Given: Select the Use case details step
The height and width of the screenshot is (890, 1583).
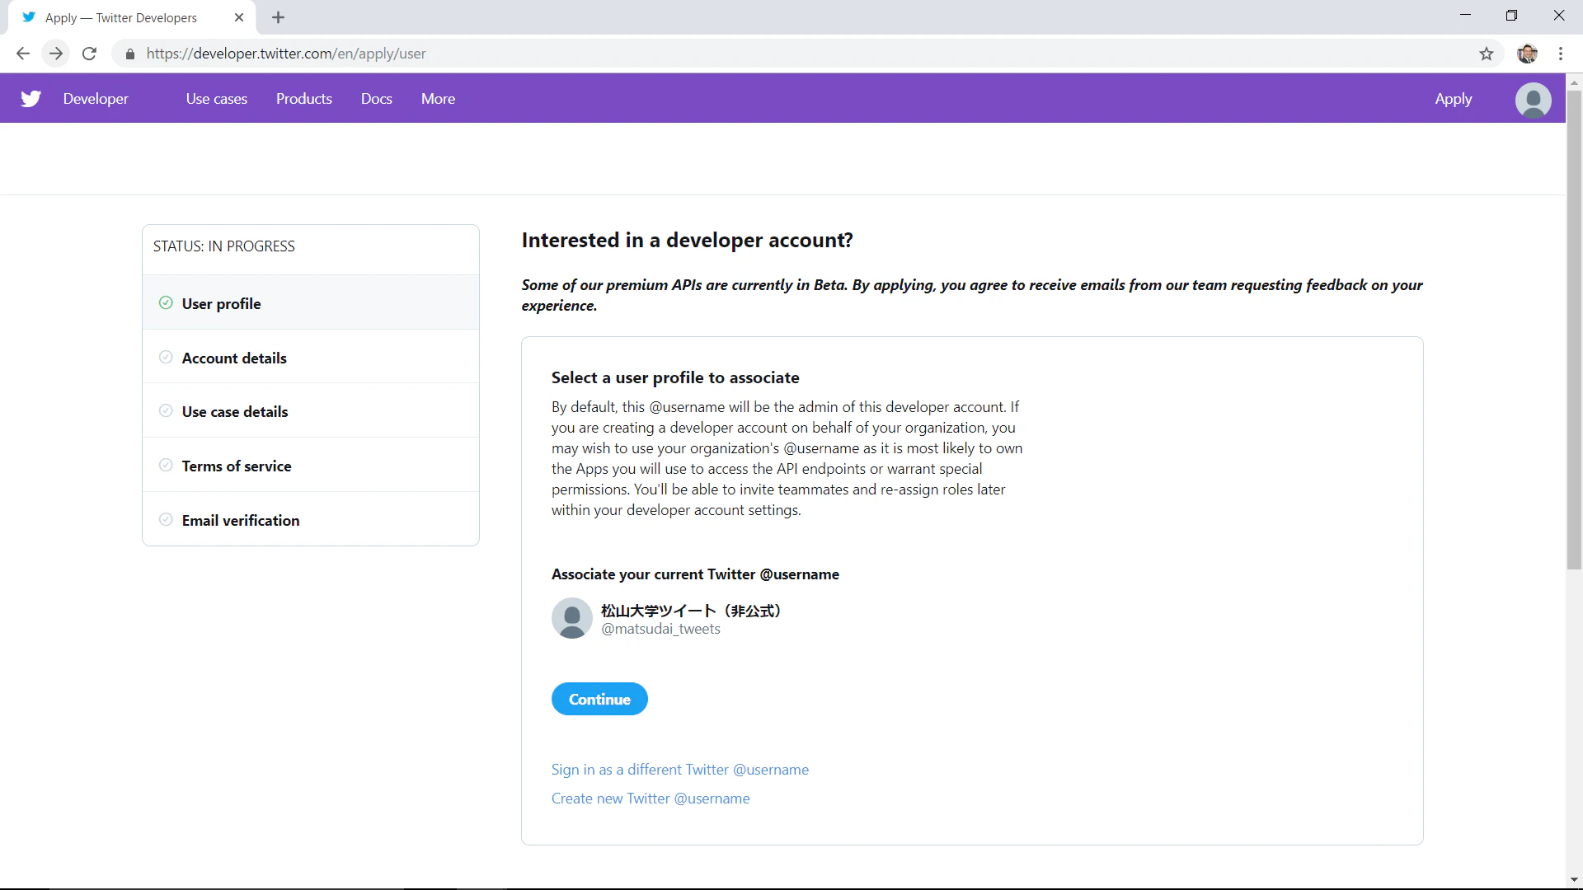Looking at the screenshot, I should [311, 410].
